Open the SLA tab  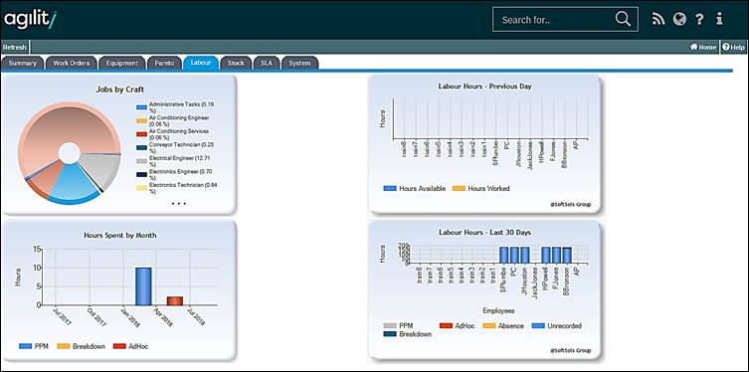[x=266, y=63]
